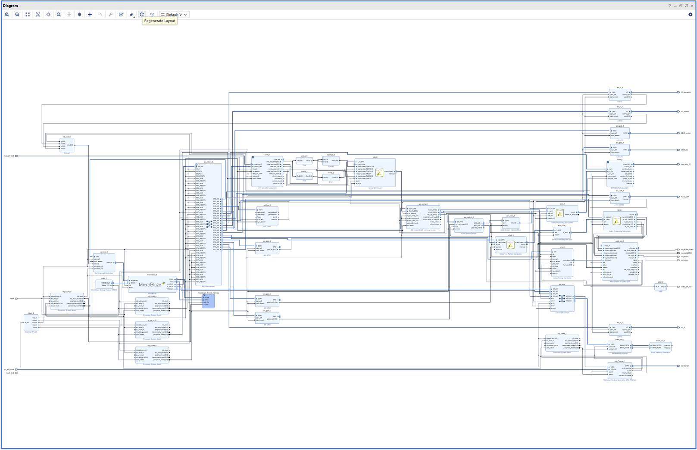697x450 pixels.
Task: Select the rst_200M_0 Processor System Reset block
Action: (x=152, y=355)
